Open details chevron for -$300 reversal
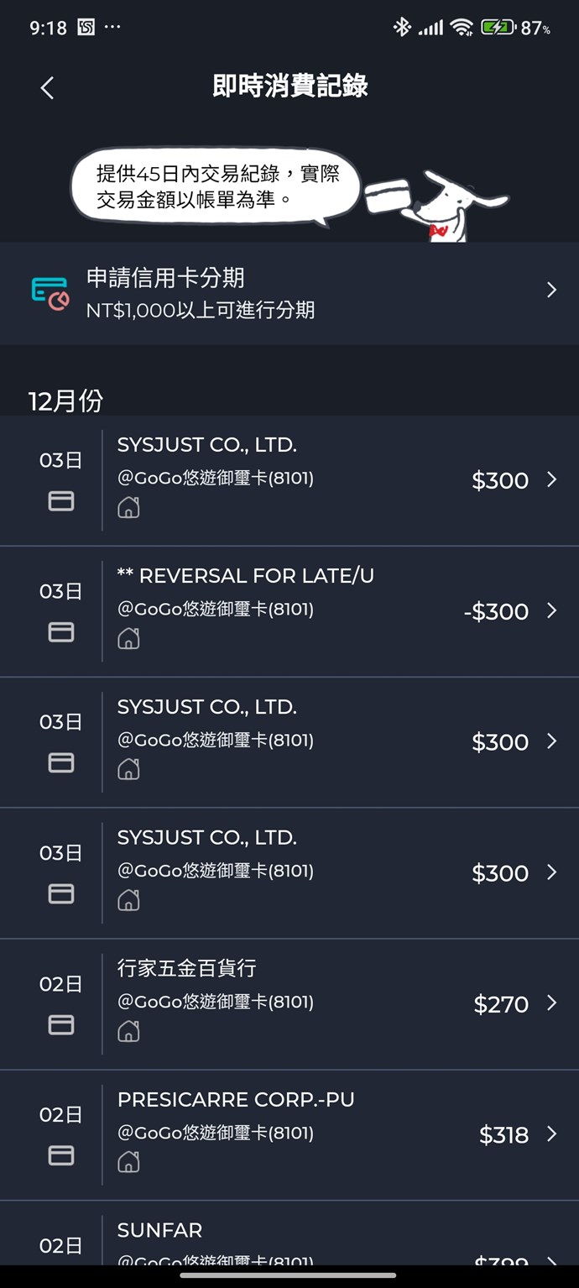 pos(551,610)
